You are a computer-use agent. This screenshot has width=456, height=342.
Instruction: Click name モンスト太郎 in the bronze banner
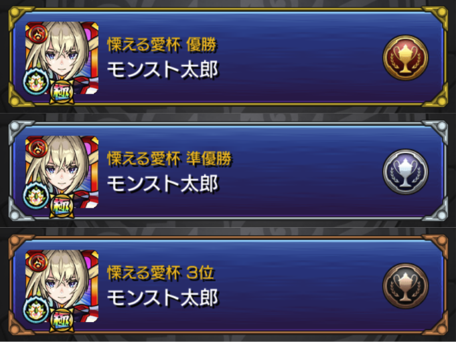click(163, 298)
